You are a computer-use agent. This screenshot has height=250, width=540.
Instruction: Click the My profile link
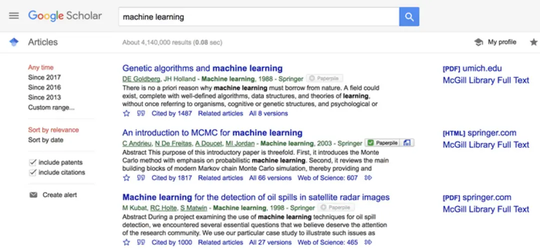[502, 42]
